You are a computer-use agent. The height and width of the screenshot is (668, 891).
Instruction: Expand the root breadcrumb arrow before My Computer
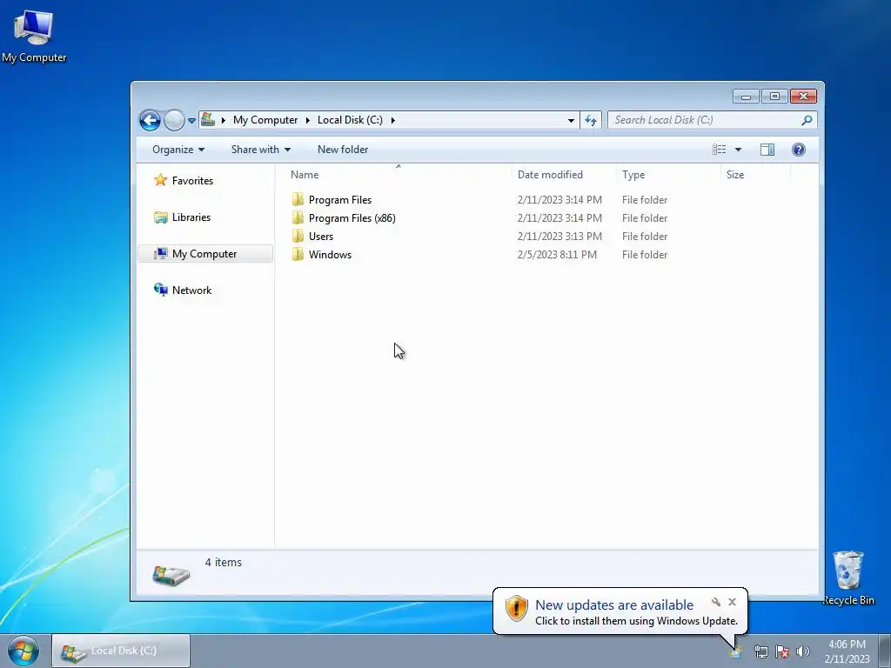(x=224, y=120)
